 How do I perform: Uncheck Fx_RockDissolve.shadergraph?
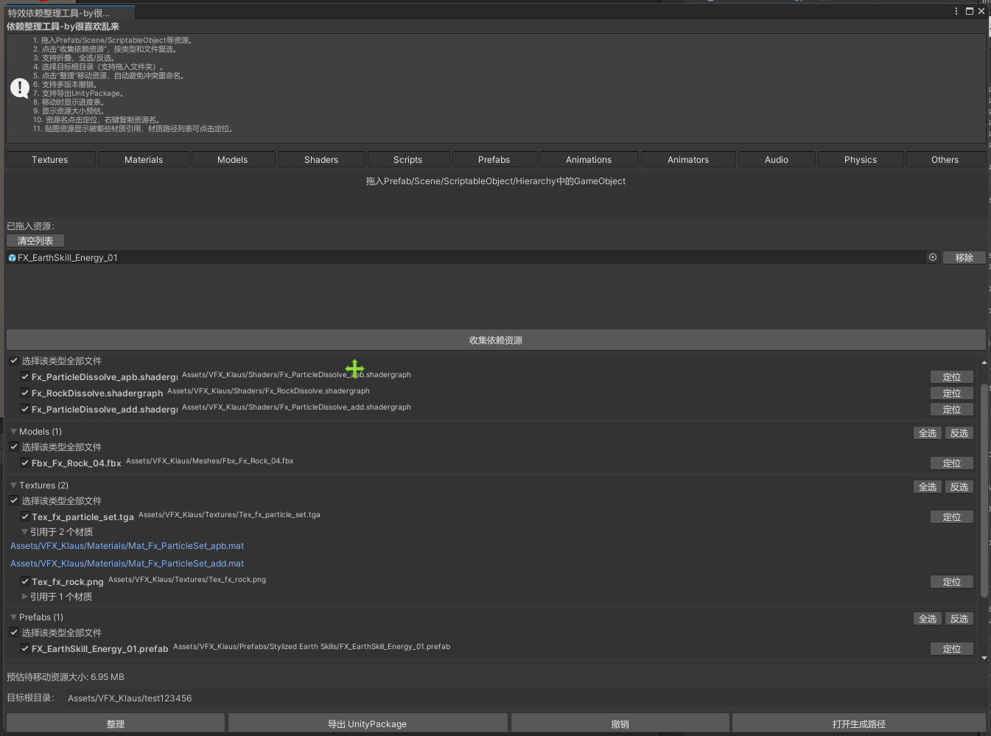pyautogui.click(x=25, y=393)
